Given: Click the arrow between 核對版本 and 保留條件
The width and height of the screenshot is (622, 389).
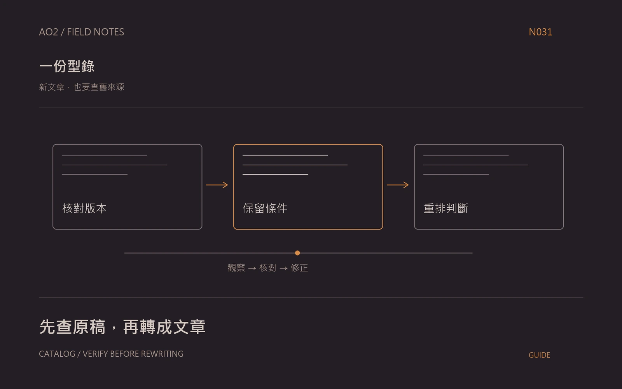Looking at the screenshot, I should tap(217, 185).
